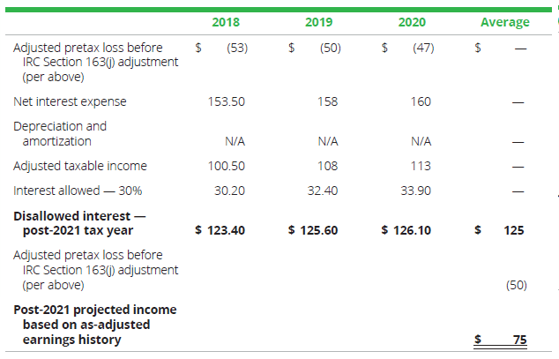This screenshot has height=359, width=559.
Task: Select the Average column header
Action: tap(504, 22)
